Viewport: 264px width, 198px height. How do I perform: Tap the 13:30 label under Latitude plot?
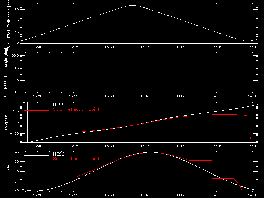pyautogui.click(x=109, y=195)
